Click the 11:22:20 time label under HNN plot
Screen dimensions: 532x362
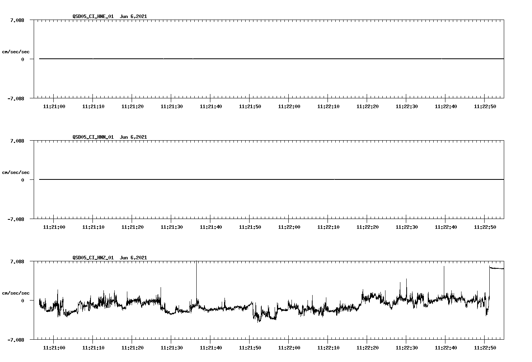tap(367, 227)
